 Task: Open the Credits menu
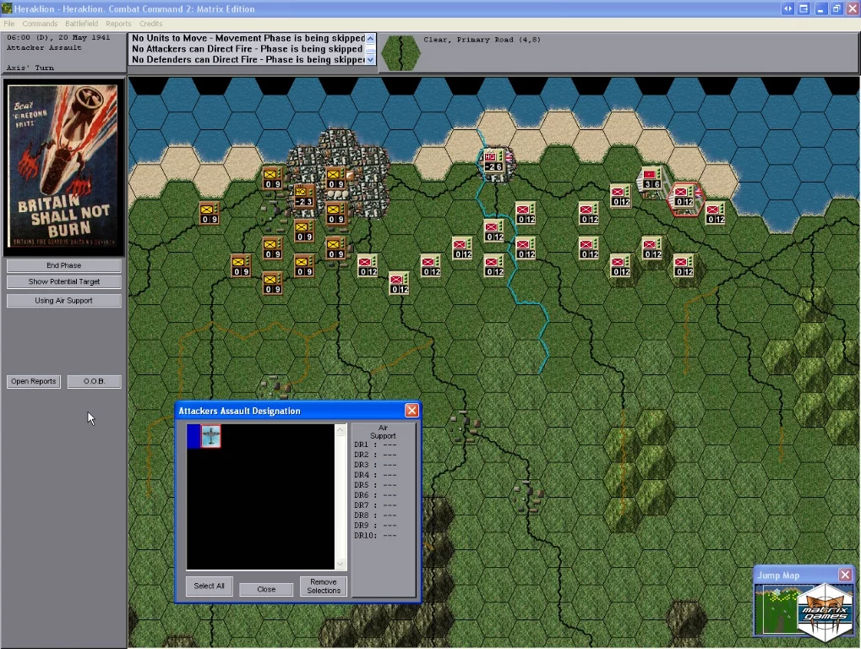click(151, 24)
